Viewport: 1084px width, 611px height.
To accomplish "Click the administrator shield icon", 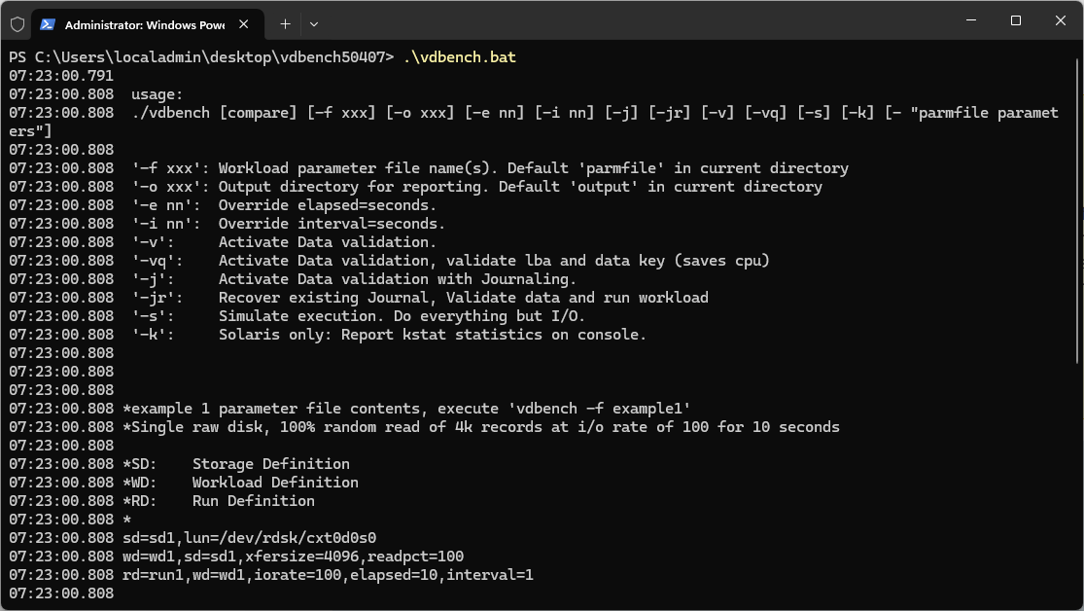I will 17,23.
